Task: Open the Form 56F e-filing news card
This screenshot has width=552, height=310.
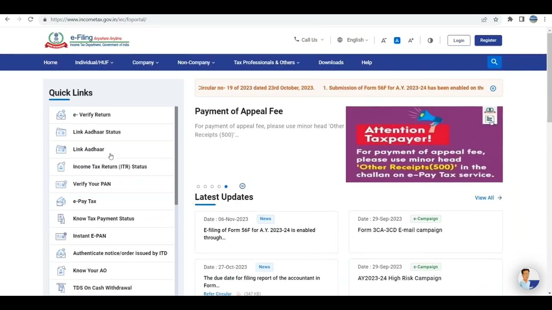Action: point(267,232)
